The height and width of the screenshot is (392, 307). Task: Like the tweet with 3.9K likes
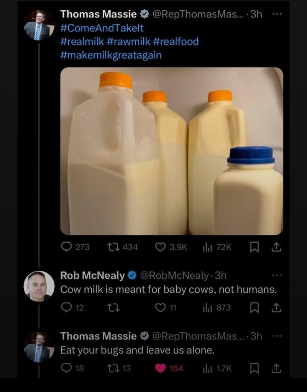click(160, 247)
